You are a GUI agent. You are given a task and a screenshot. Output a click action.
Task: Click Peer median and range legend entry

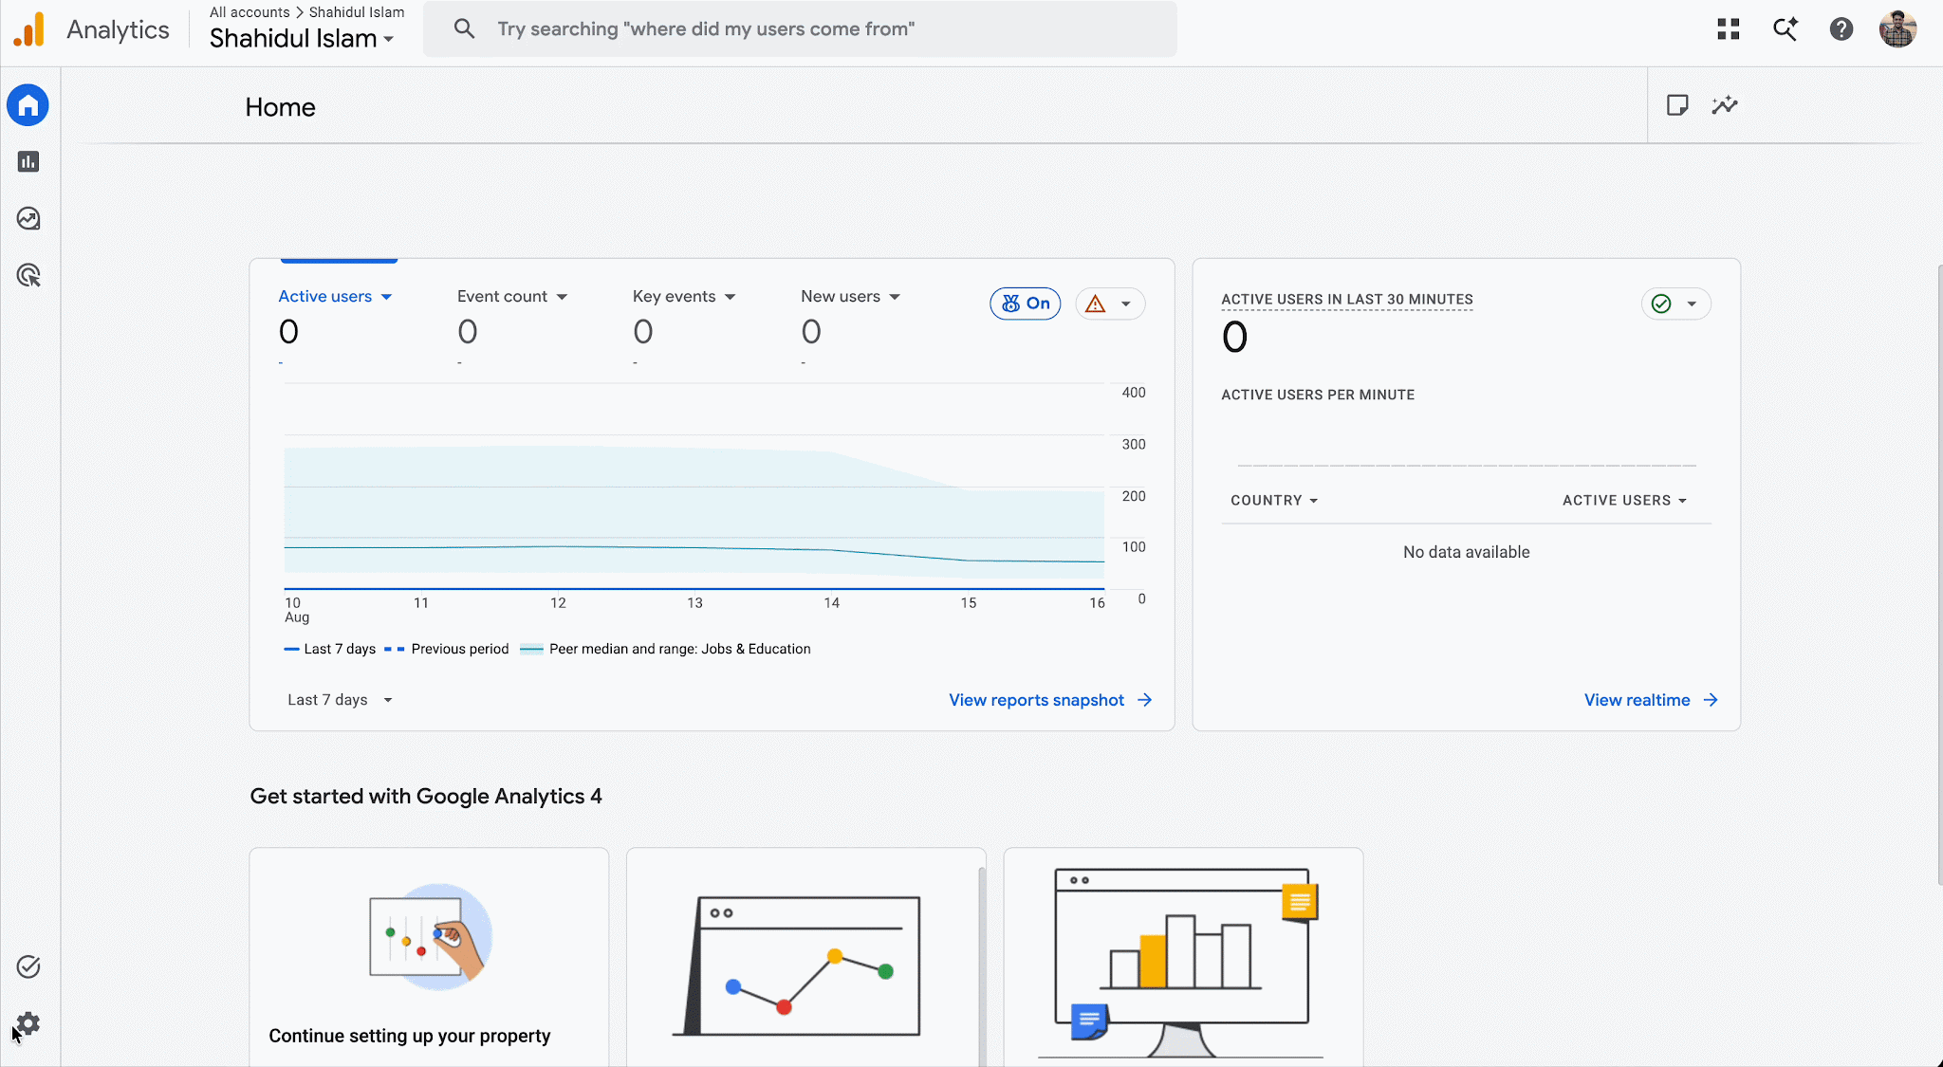[x=666, y=649]
